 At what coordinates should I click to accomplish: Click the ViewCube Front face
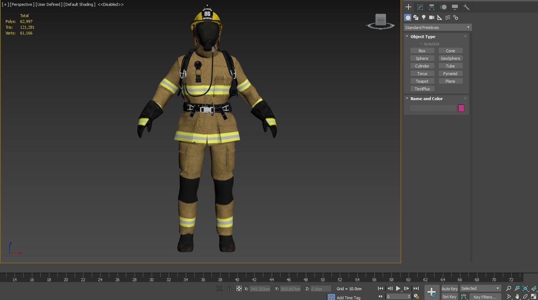pyautogui.click(x=381, y=20)
